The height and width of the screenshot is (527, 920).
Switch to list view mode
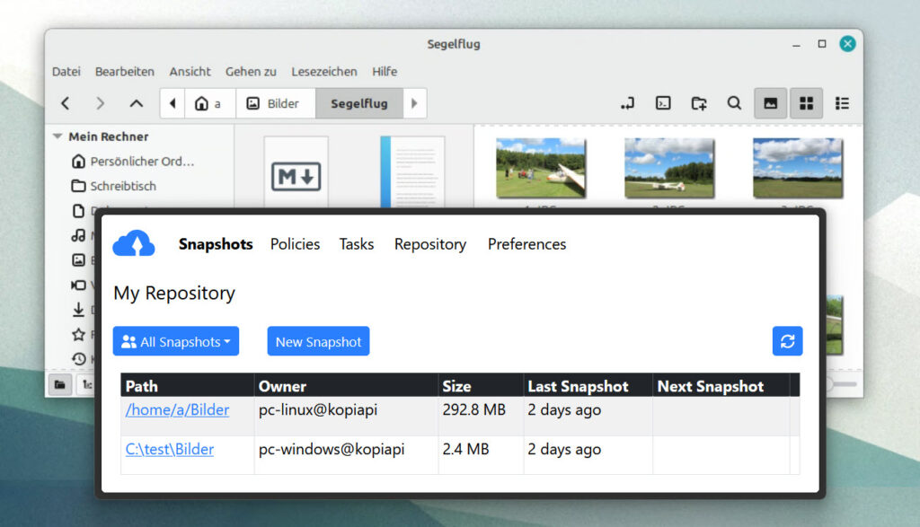842,103
